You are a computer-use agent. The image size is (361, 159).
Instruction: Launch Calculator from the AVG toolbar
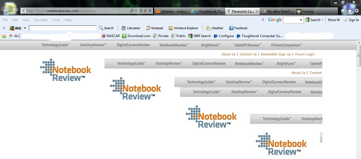tap(131, 28)
